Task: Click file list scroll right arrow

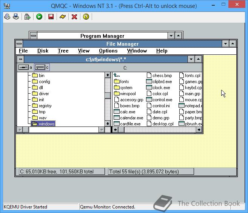Action: coord(199,130)
